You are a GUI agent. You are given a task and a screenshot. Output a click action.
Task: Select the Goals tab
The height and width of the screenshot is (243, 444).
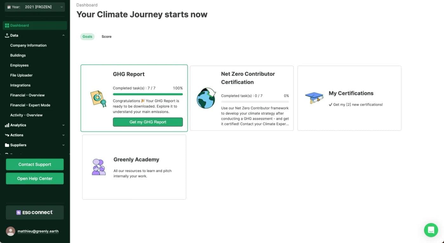click(87, 36)
